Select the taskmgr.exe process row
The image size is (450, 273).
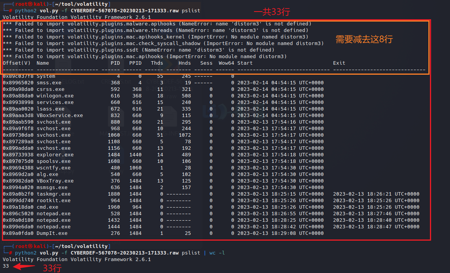(x=53, y=194)
